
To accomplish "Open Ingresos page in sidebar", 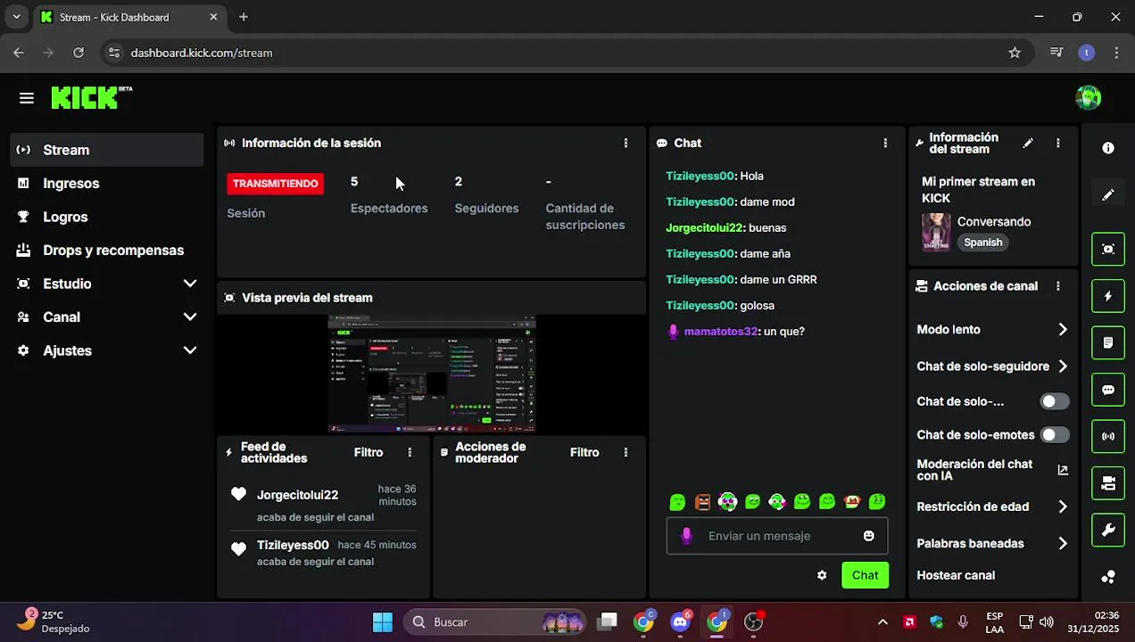I will pos(107,184).
